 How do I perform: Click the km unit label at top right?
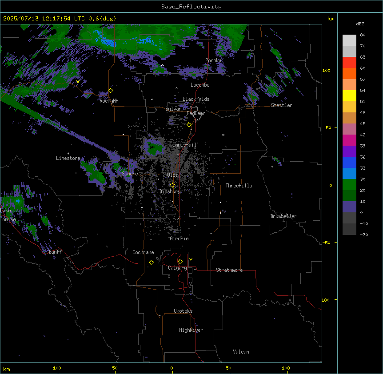pyautogui.click(x=331, y=19)
